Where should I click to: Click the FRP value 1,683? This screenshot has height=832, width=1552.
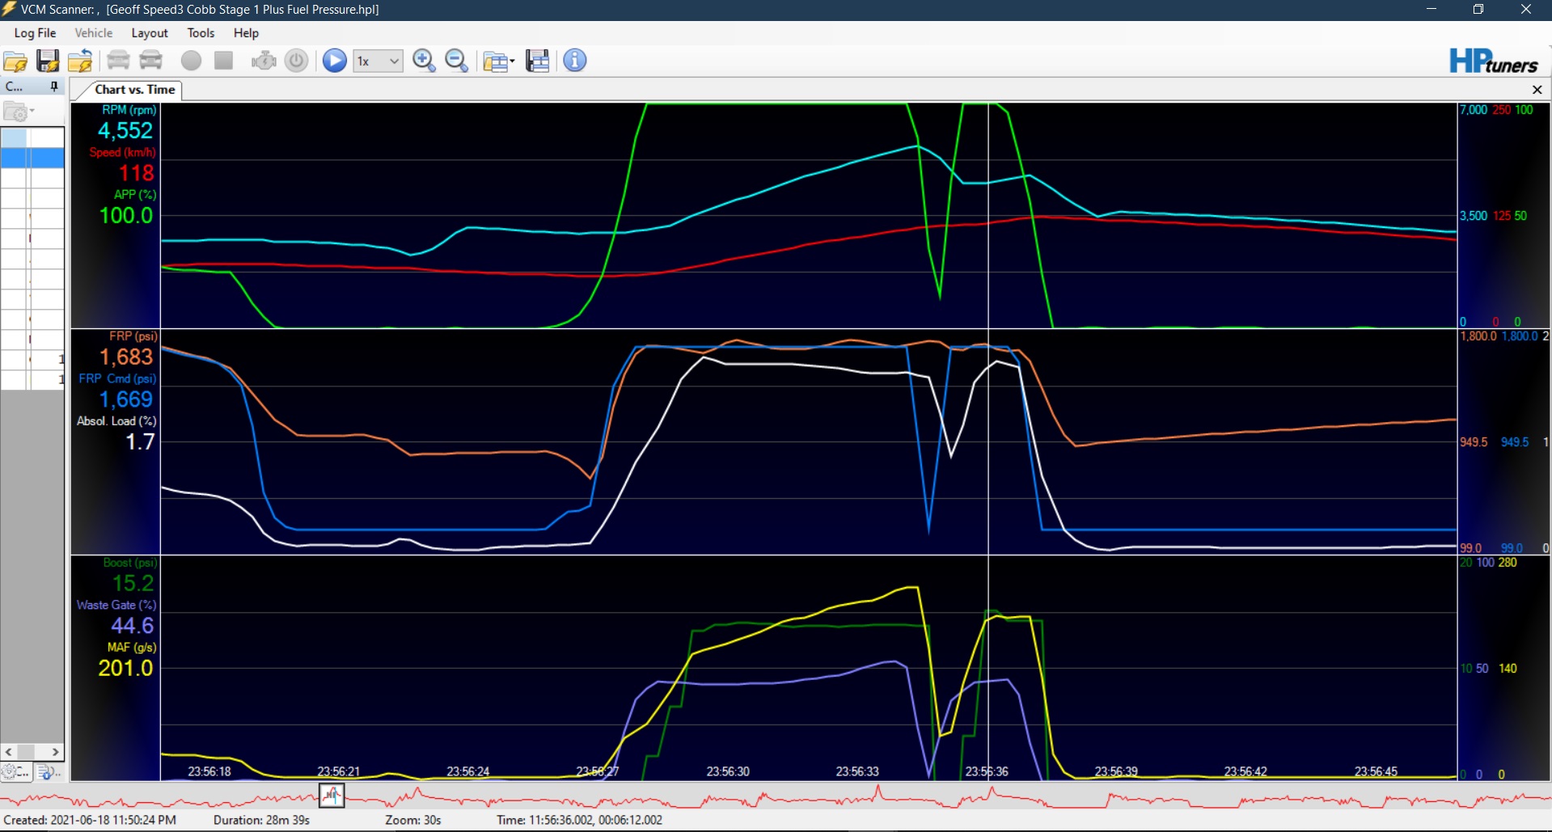coord(125,357)
